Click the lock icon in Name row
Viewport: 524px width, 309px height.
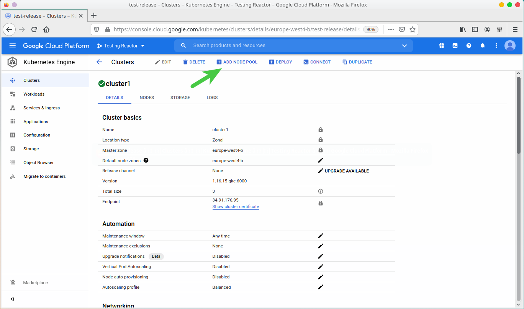click(321, 130)
